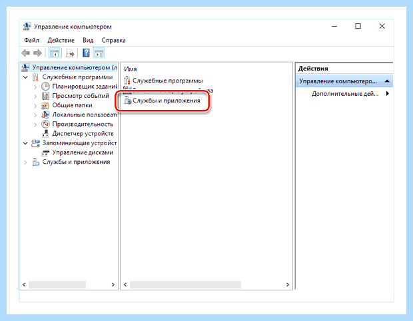
Task: Collapse the Управление компьютером actions section
Action: click(387, 81)
